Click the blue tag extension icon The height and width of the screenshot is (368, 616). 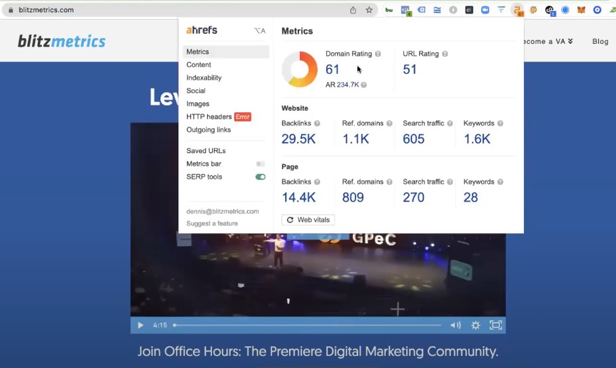(422, 10)
